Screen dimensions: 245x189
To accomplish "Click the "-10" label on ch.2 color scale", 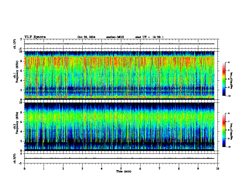I will click(229, 147).
